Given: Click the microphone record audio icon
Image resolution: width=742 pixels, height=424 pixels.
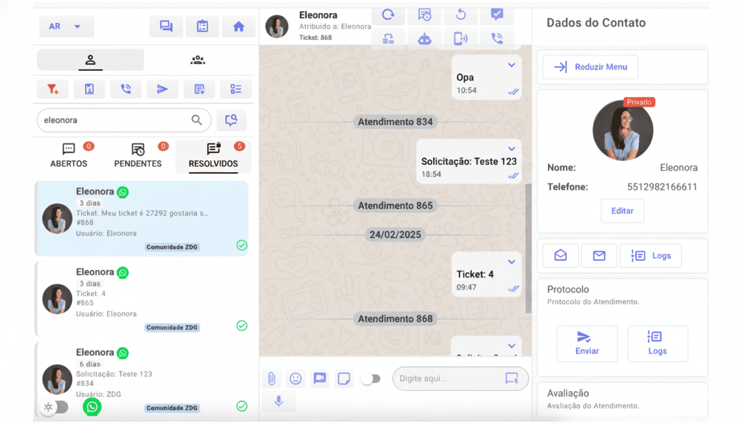Looking at the screenshot, I should (279, 401).
